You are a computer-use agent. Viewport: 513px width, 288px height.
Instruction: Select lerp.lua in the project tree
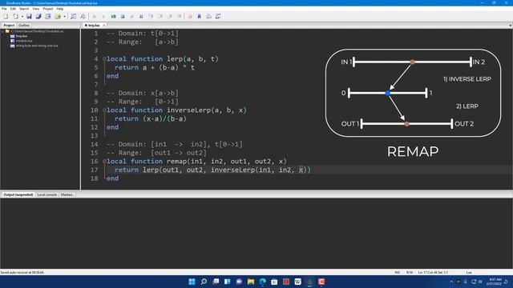[22, 36]
